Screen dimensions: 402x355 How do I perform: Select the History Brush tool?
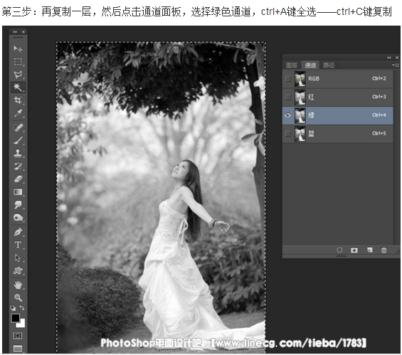(18, 166)
